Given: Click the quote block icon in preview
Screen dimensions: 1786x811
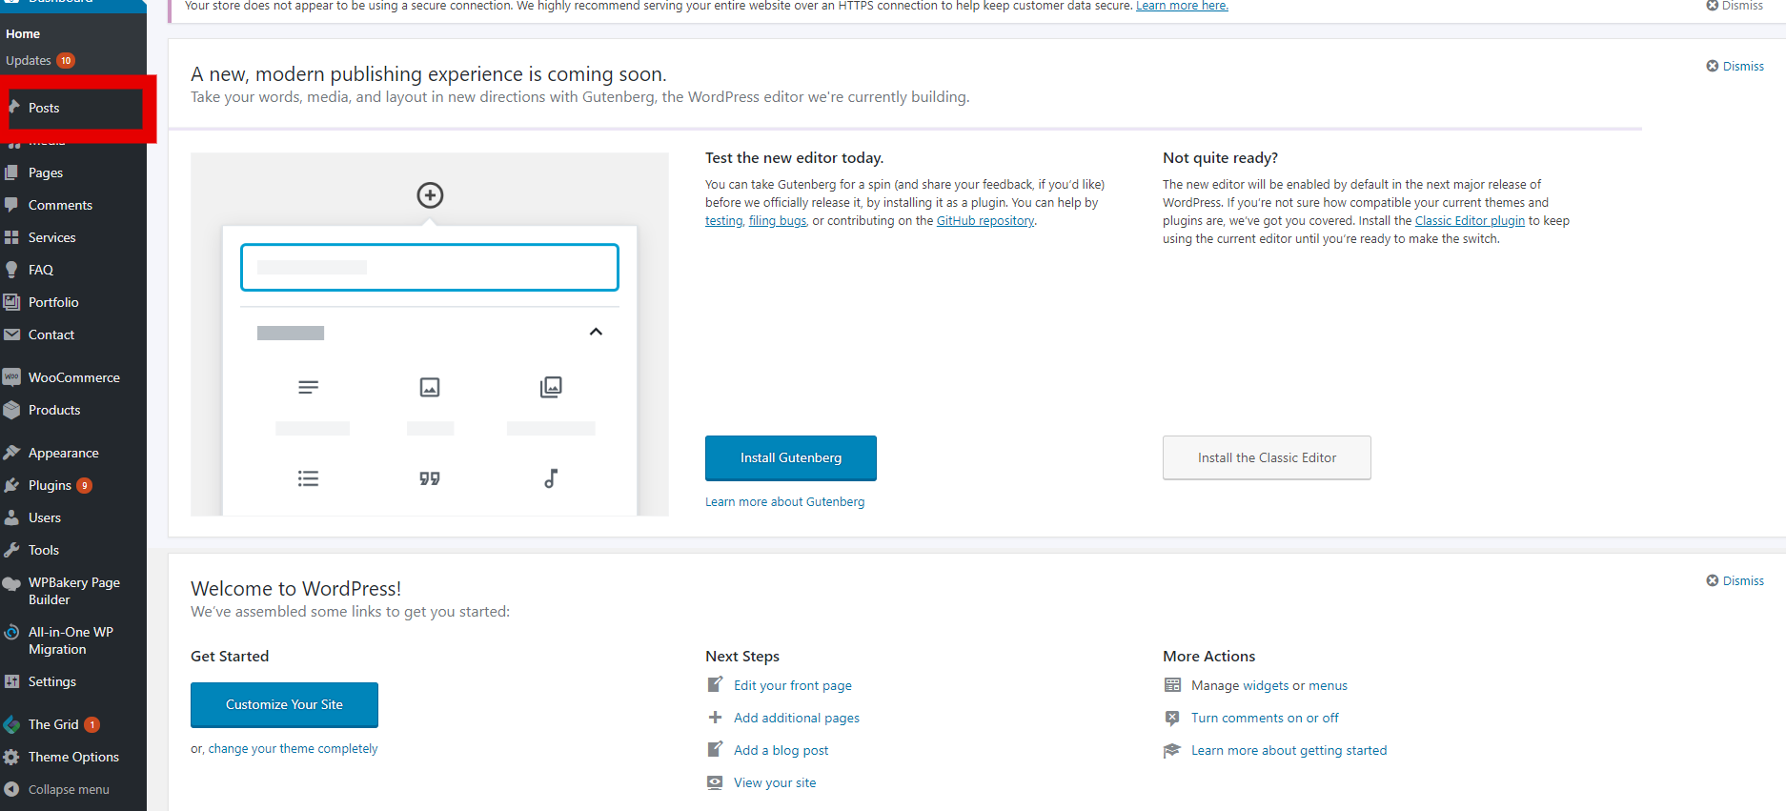Looking at the screenshot, I should pos(430,478).
